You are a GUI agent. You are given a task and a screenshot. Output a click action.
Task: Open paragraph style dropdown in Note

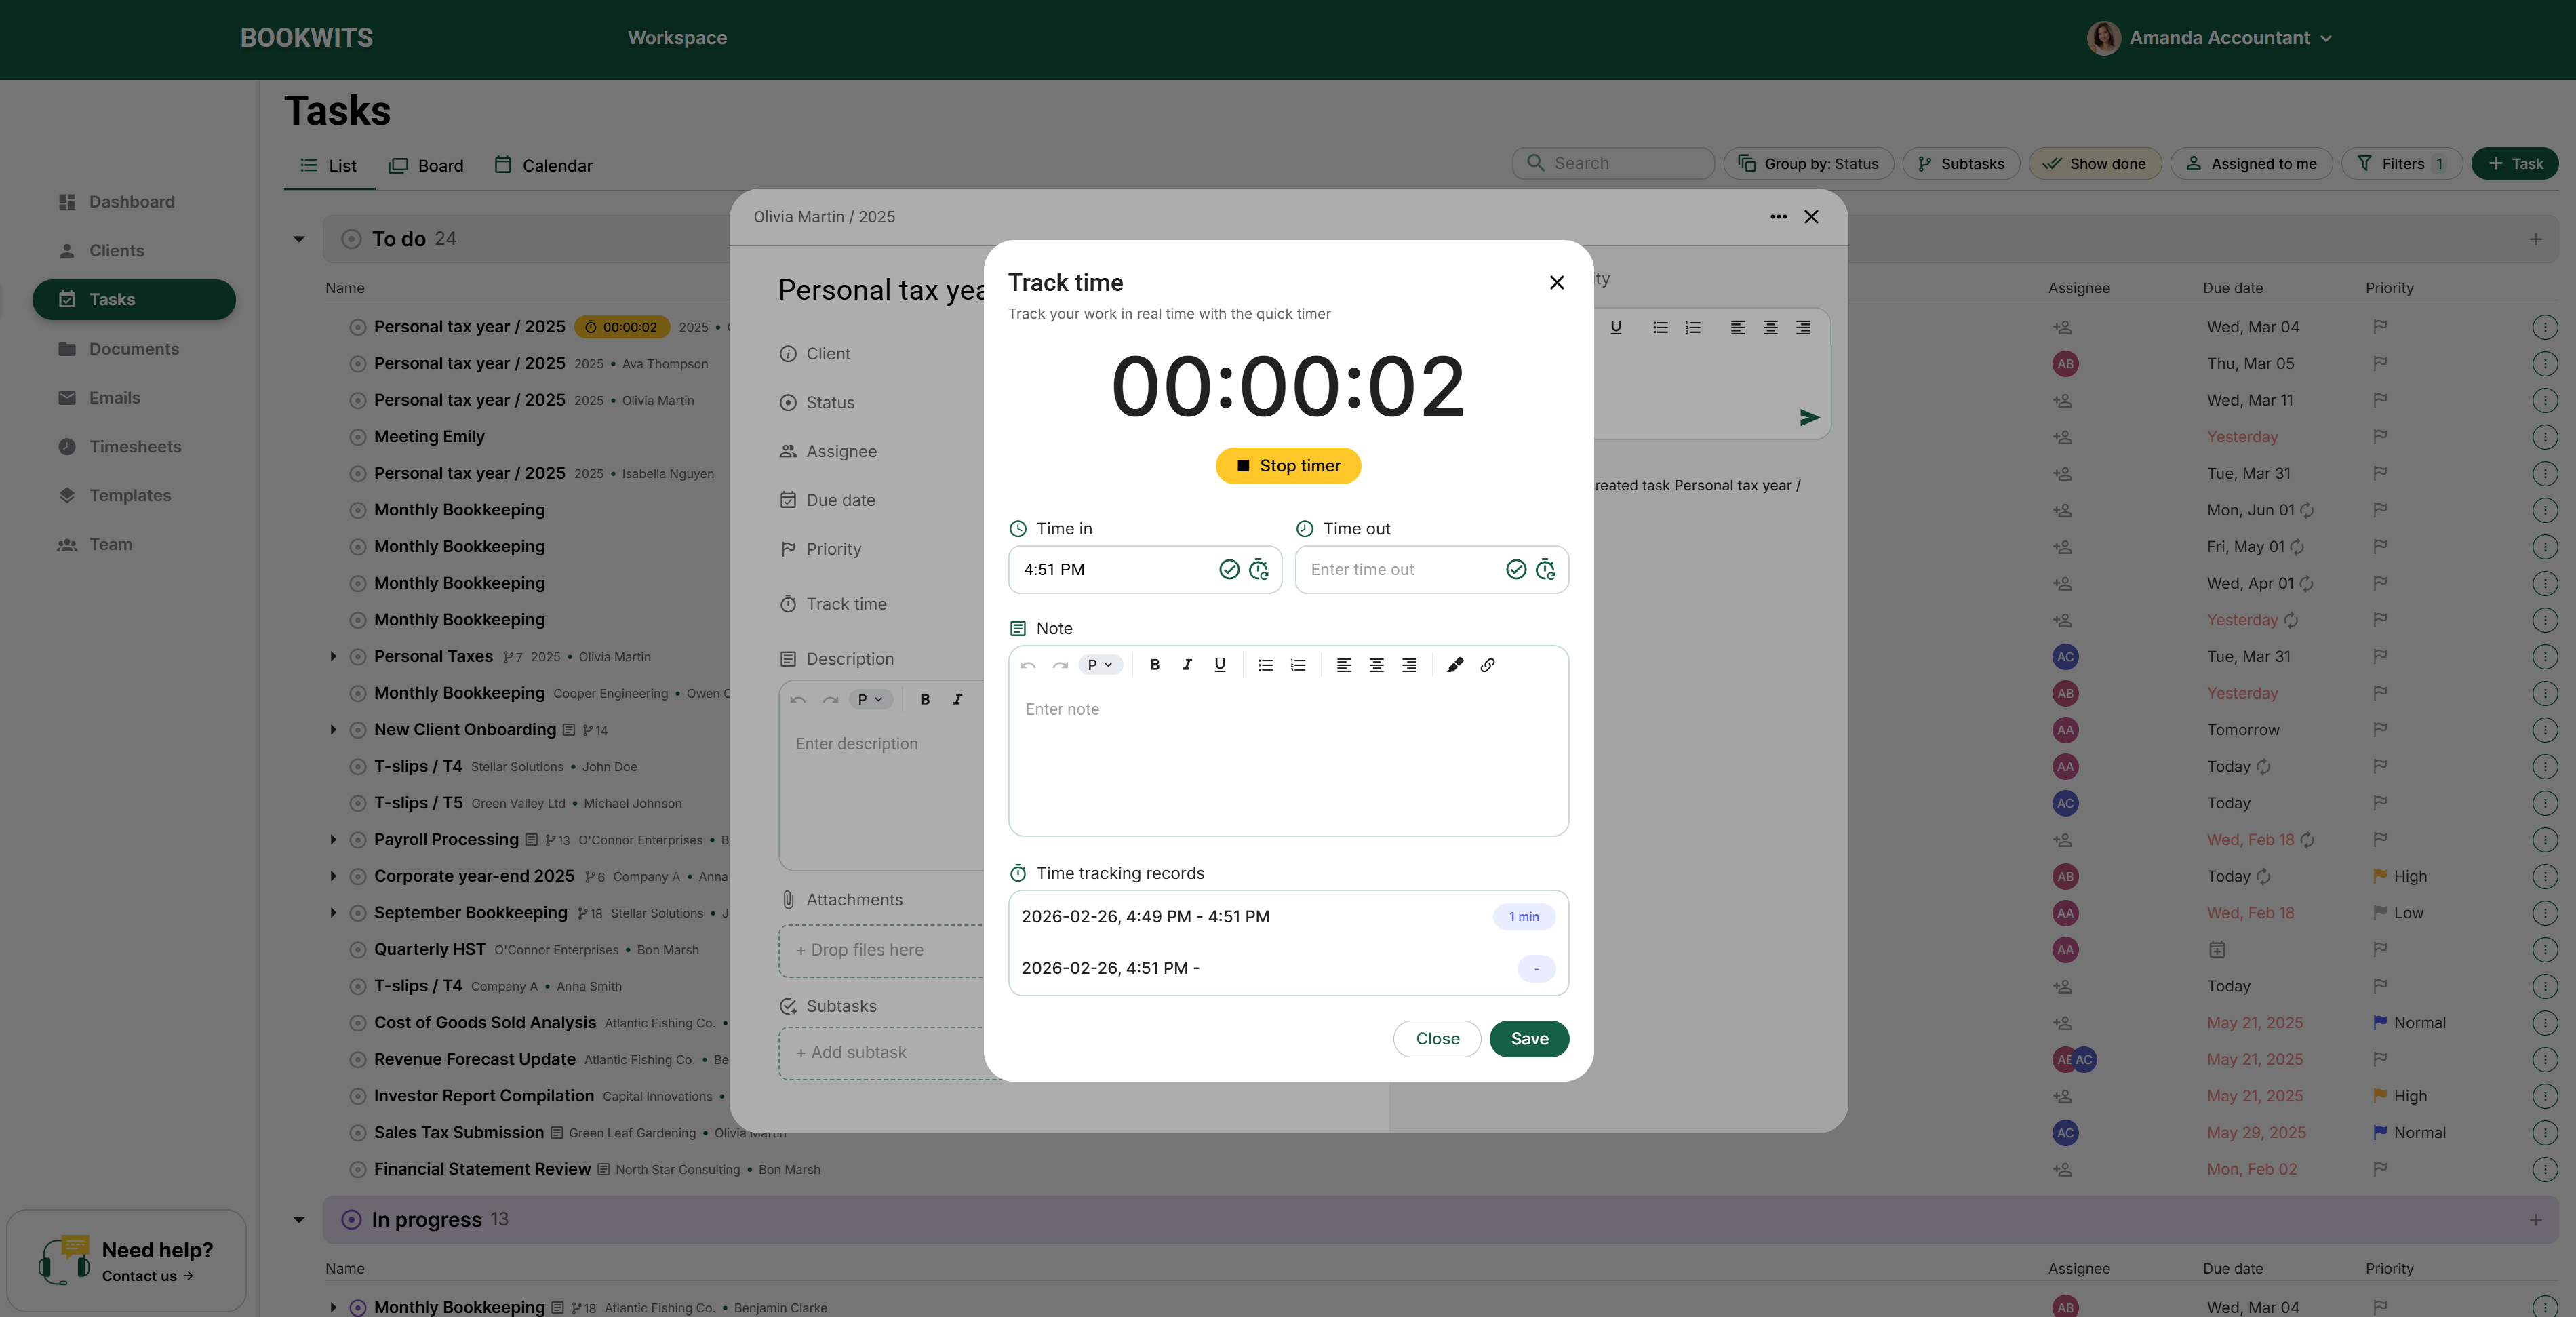tap(1100, 665)
